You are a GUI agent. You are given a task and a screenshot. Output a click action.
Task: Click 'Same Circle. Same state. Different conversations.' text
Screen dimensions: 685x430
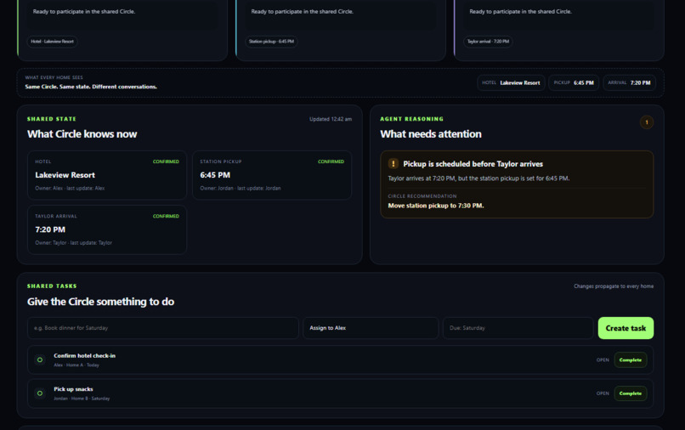(91, 87)
